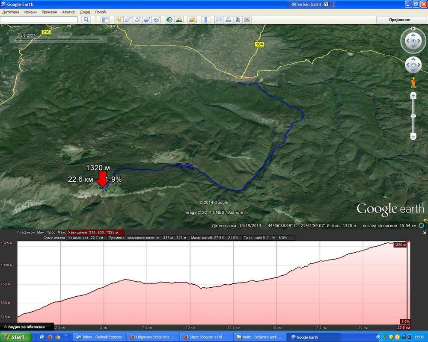The width and height of the screenshot is (428, 342).
Task: Adjust the historical imagery time slider
Action: [x=18, y=40]
